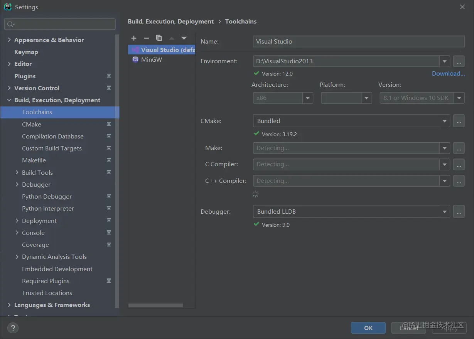
Task: Click the Compilation Database project-settings icon
Action: (109, 136)
